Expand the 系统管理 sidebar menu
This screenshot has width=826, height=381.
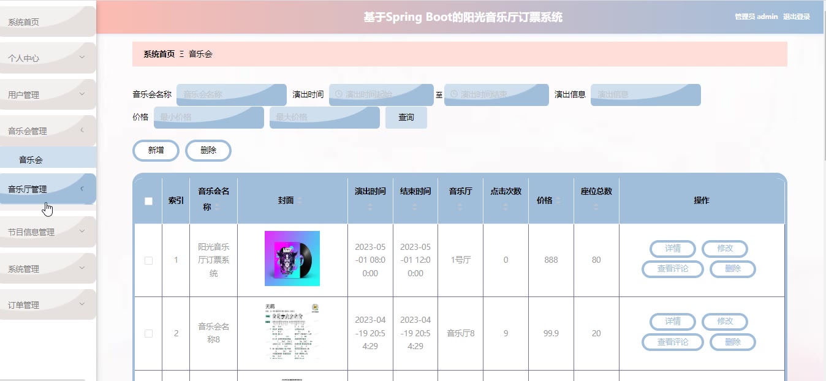[48, 269]
